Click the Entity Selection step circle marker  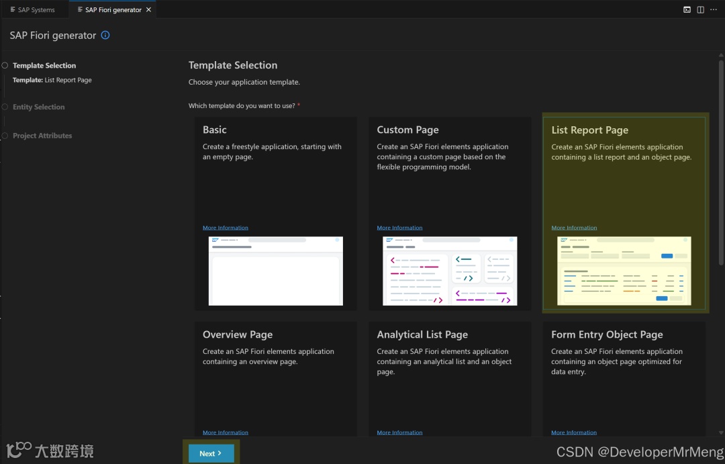[5, 107]
